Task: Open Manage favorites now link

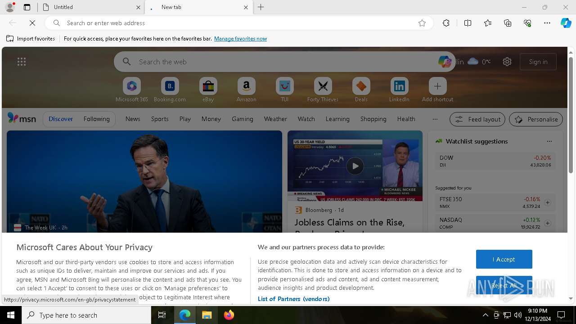Action: (x=240, y=39)
